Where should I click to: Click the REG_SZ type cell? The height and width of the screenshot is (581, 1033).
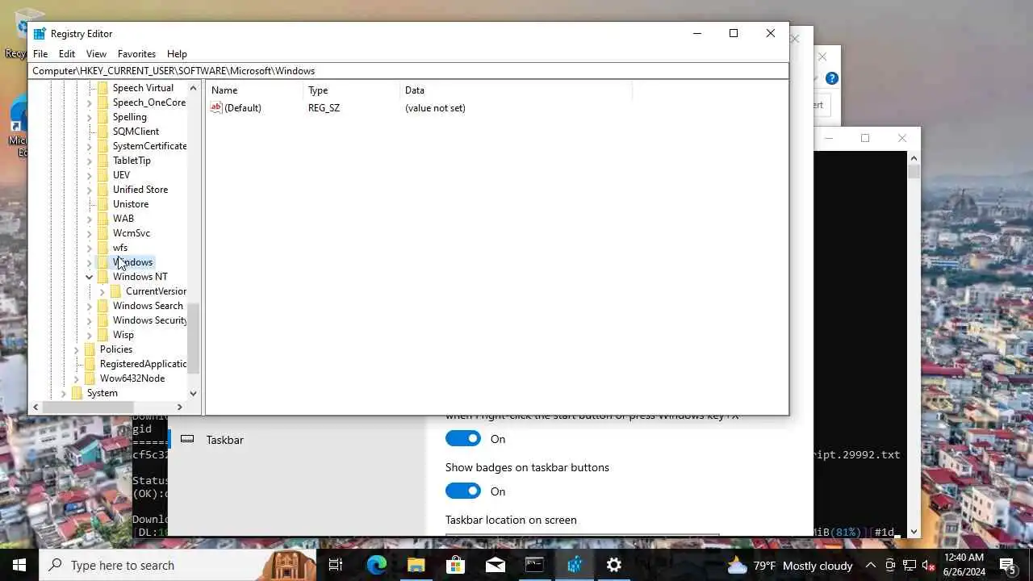click(x=324, y=108)
